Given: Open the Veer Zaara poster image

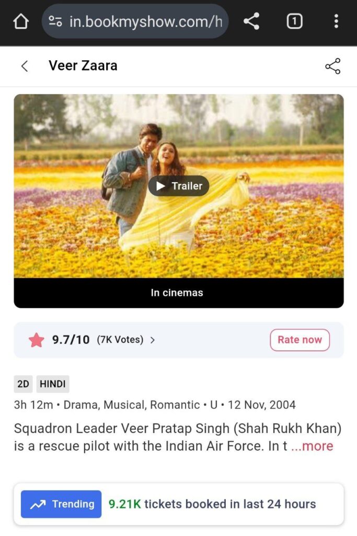Looking at the screenshot, I should point(179,186).
